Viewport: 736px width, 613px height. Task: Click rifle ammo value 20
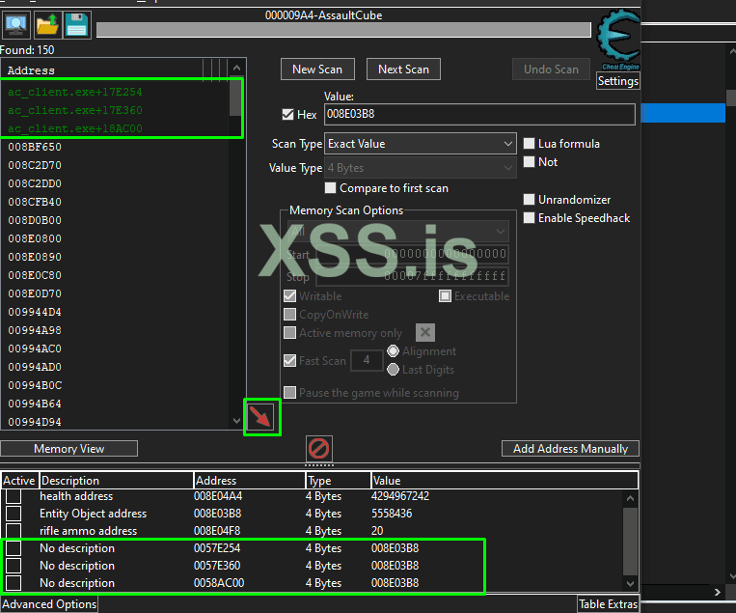tap(377, 531)
